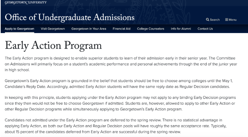Screen dimensions: 248x137
Task: Click the Search magnifying glass icon
Action: point(208,19)
